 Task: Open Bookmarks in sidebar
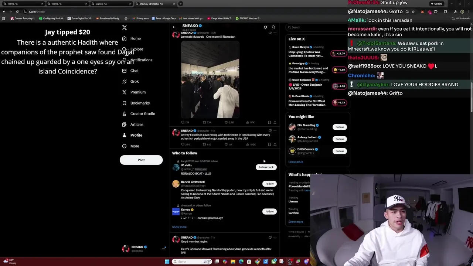pos(136,103)
